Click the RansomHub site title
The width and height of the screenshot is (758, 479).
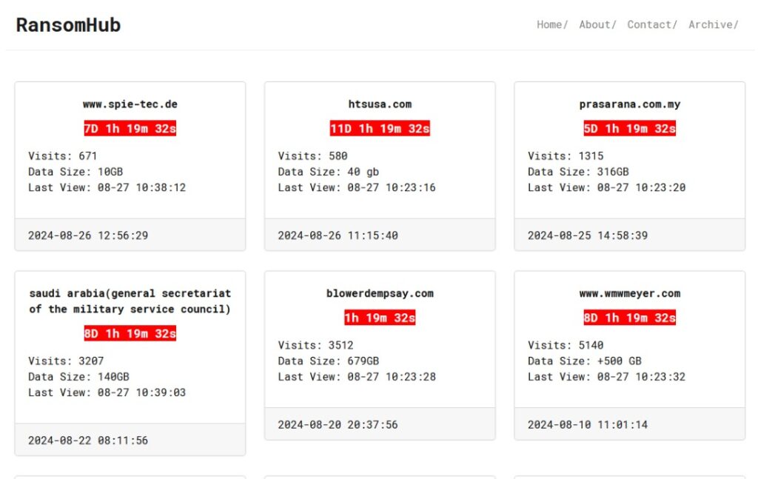68,25
